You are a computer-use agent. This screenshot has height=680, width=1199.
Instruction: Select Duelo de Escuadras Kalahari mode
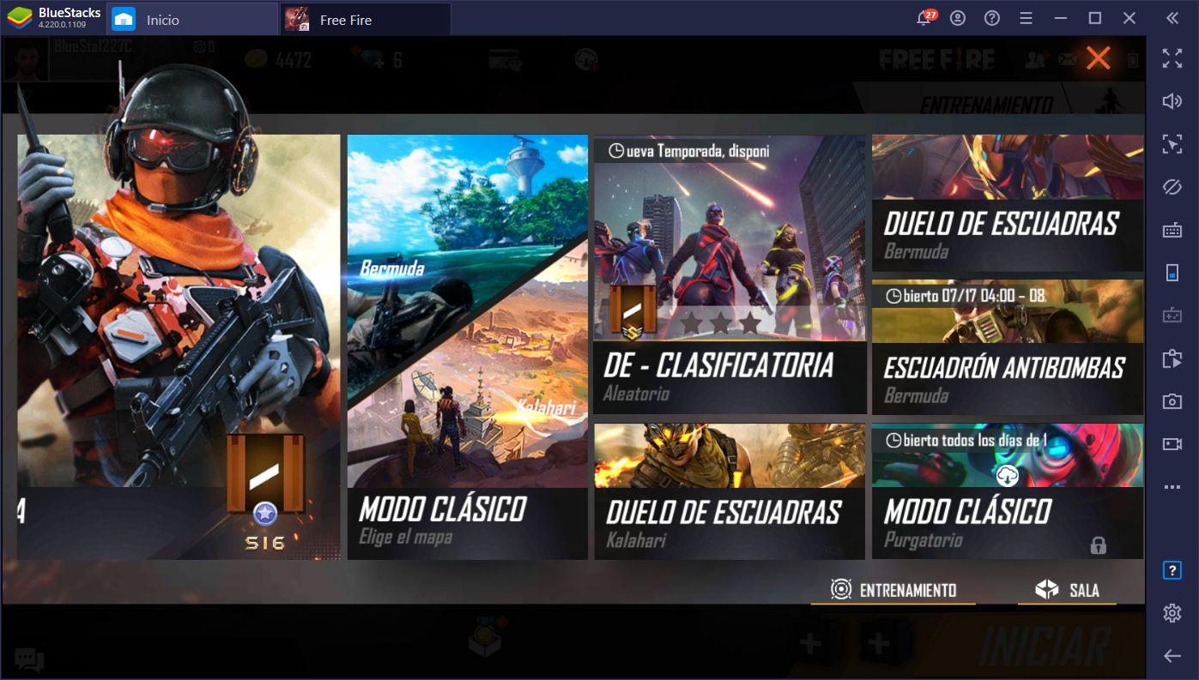click(730, 491)
